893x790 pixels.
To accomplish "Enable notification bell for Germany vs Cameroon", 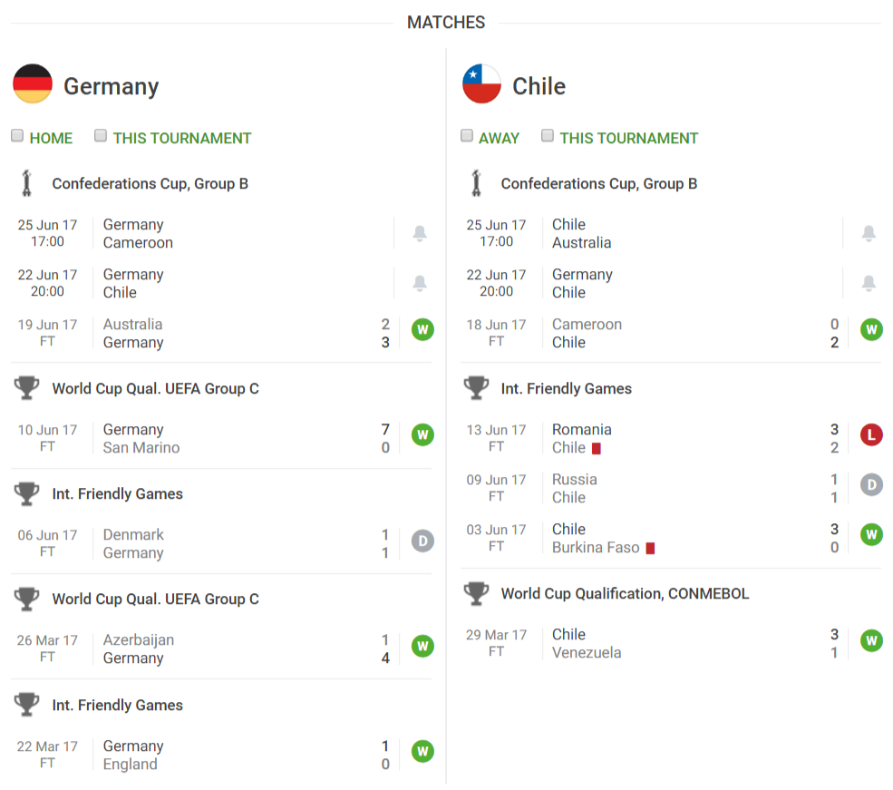I will click(x=420, y=233).
